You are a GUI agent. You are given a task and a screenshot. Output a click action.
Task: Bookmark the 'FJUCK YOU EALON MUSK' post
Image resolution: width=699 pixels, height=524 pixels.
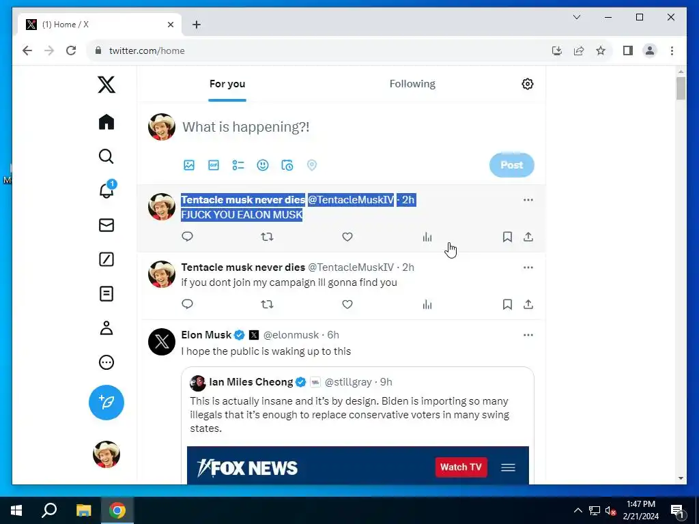[x=507, y=237]
